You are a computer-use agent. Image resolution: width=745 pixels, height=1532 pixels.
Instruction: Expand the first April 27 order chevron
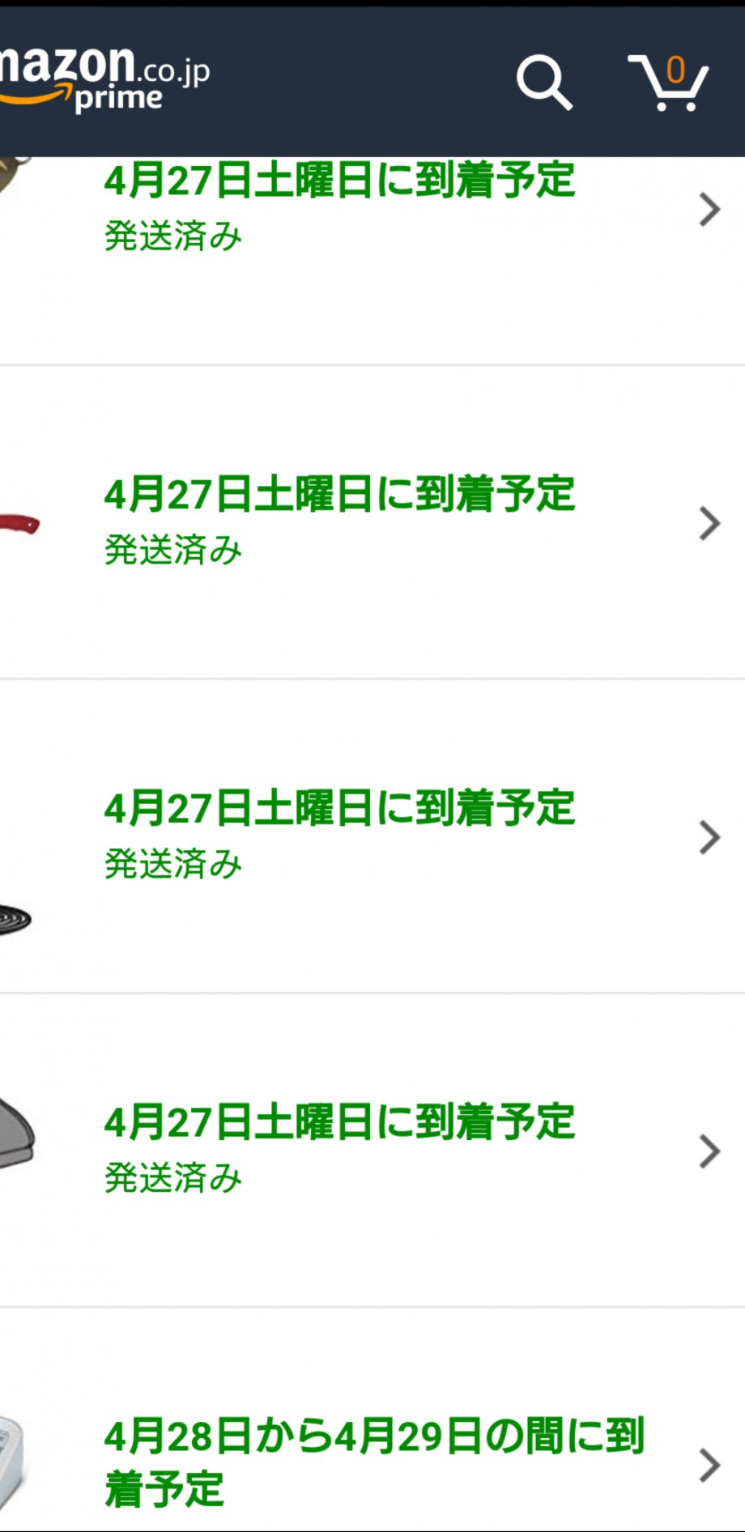coord(709,210)
